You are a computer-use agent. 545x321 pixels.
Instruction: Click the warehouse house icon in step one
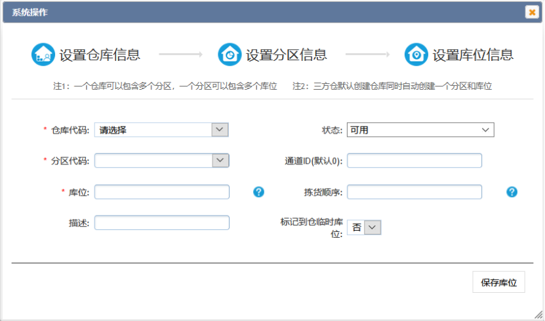click(x=43, y=54)
